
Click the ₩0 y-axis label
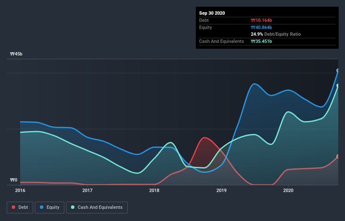point(13,180)
